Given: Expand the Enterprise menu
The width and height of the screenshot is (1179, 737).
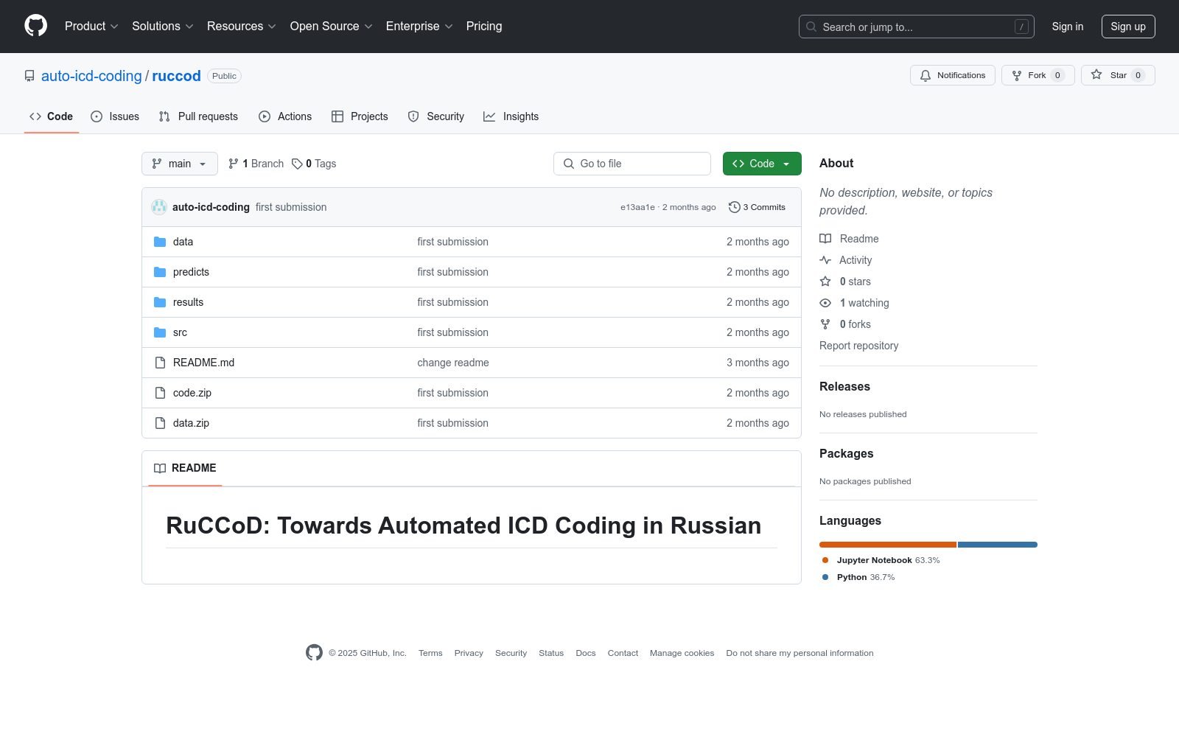Looking at the screenshot, I should [x=419, y=26].
